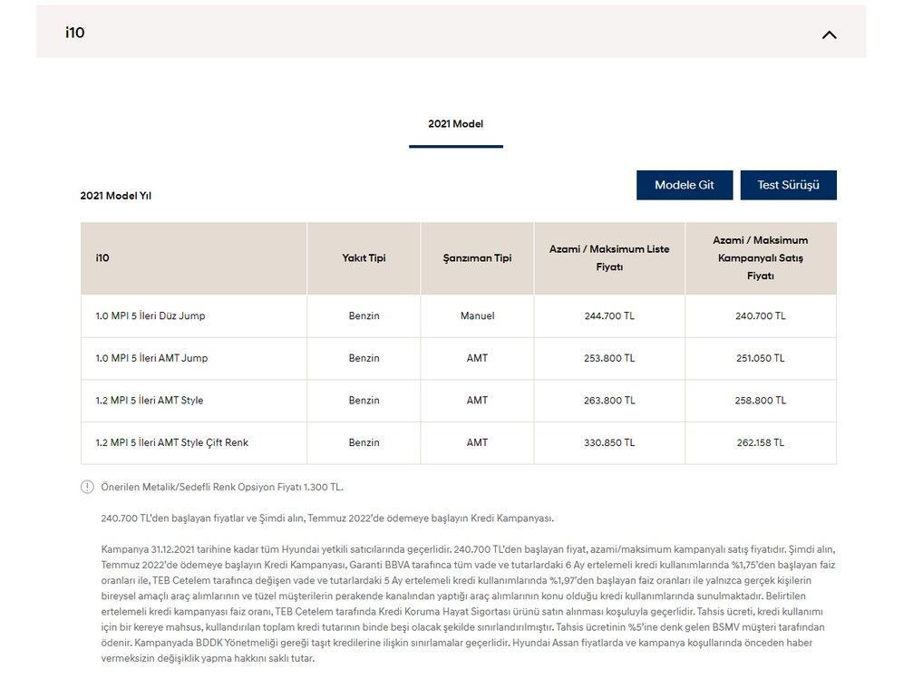The height and width of the screenshot is (678, 923).
Task: Click the 1.2 MPI 5 İleri AMT Style row name
Action: click(x=150, y=401)
